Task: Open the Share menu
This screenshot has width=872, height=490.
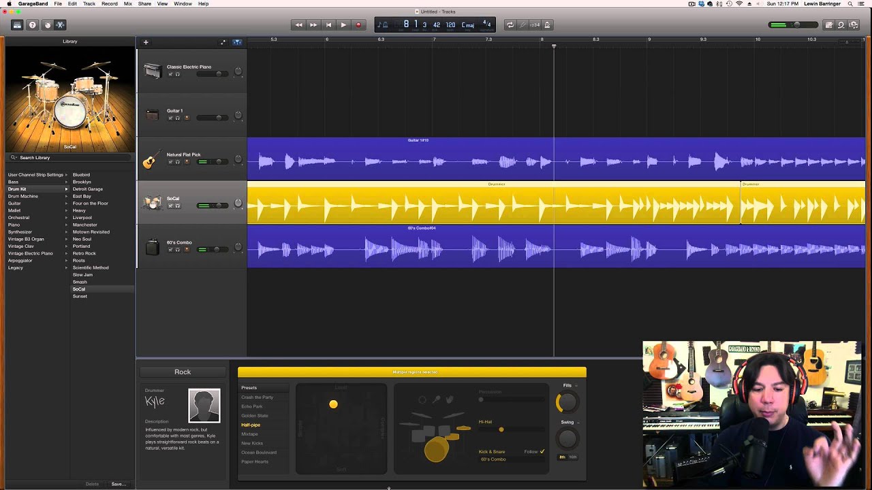Action: point(144,3)
